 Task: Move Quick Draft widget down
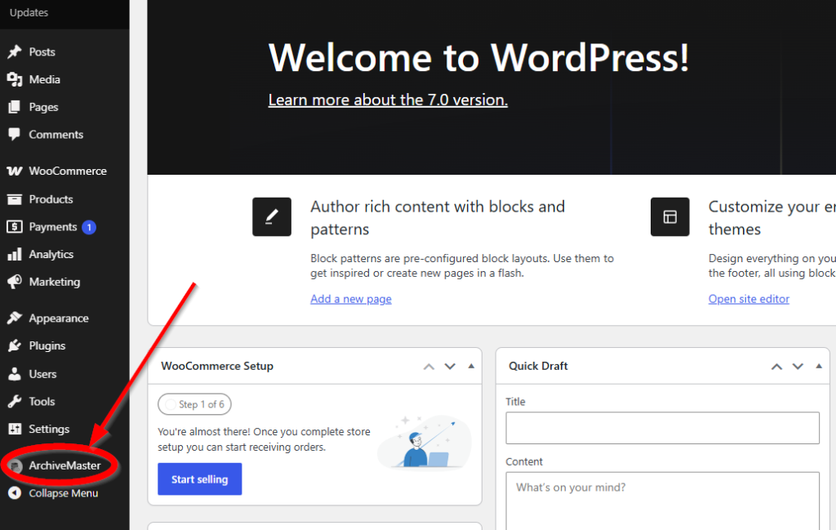(798, 367)
